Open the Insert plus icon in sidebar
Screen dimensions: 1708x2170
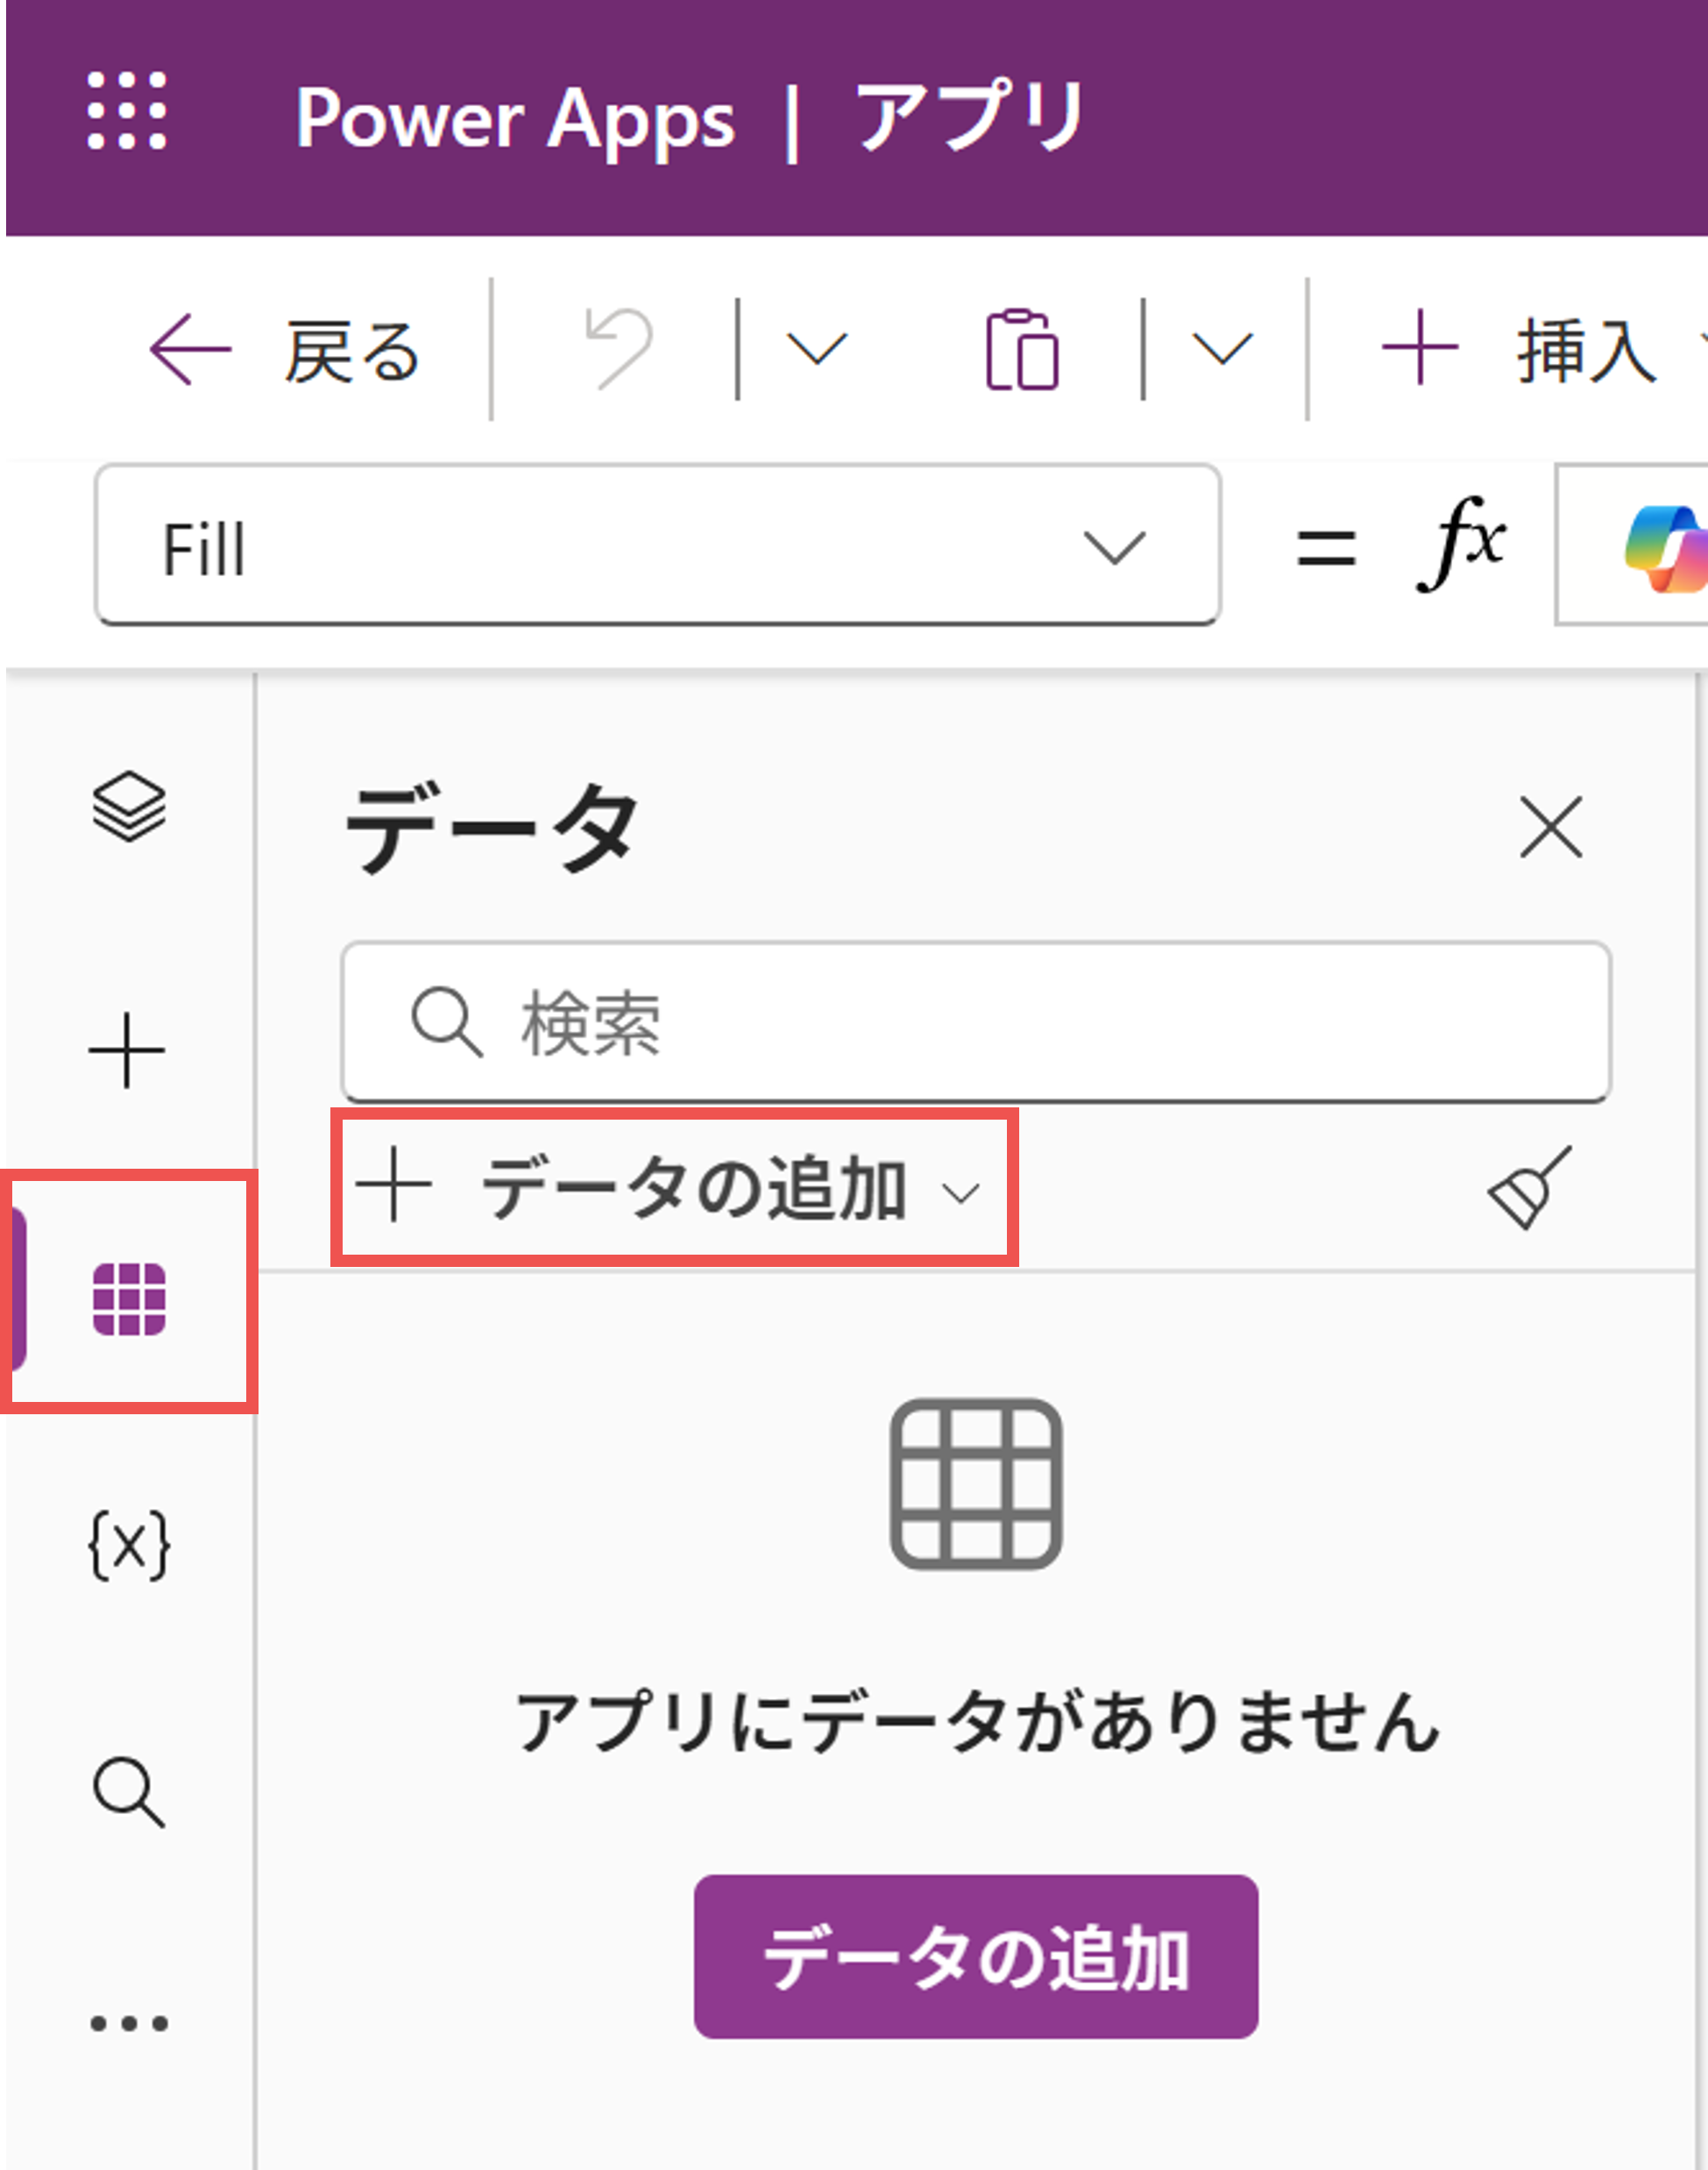127,1050
